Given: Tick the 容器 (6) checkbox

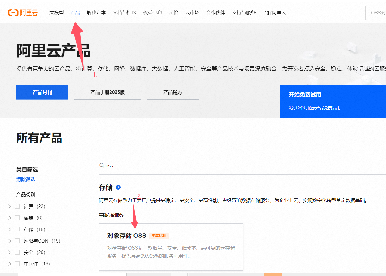Looking at the screenshot, I should 17,218.
